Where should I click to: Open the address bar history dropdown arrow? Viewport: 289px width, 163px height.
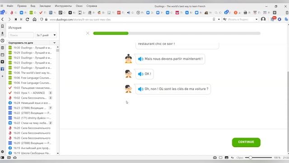[x=219, y=19]
